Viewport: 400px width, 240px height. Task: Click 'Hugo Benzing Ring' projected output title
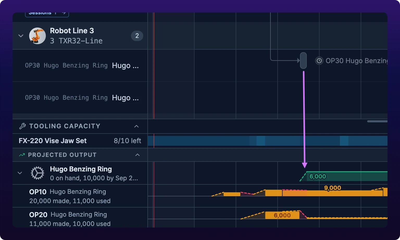click(81, 169)
